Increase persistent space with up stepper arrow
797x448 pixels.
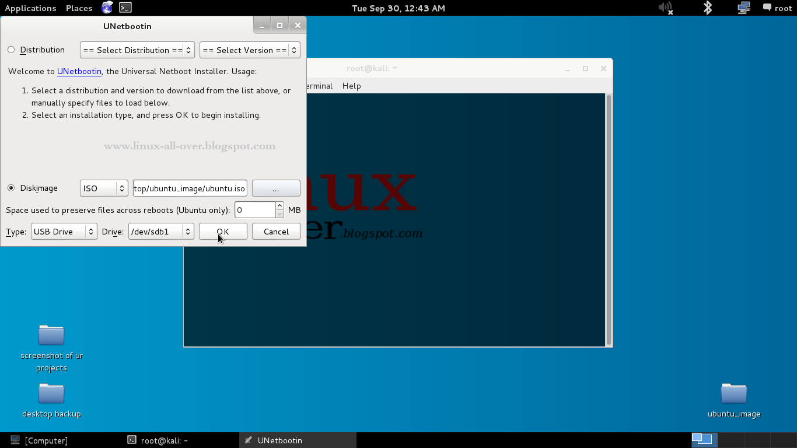click(x=279, y=206)
